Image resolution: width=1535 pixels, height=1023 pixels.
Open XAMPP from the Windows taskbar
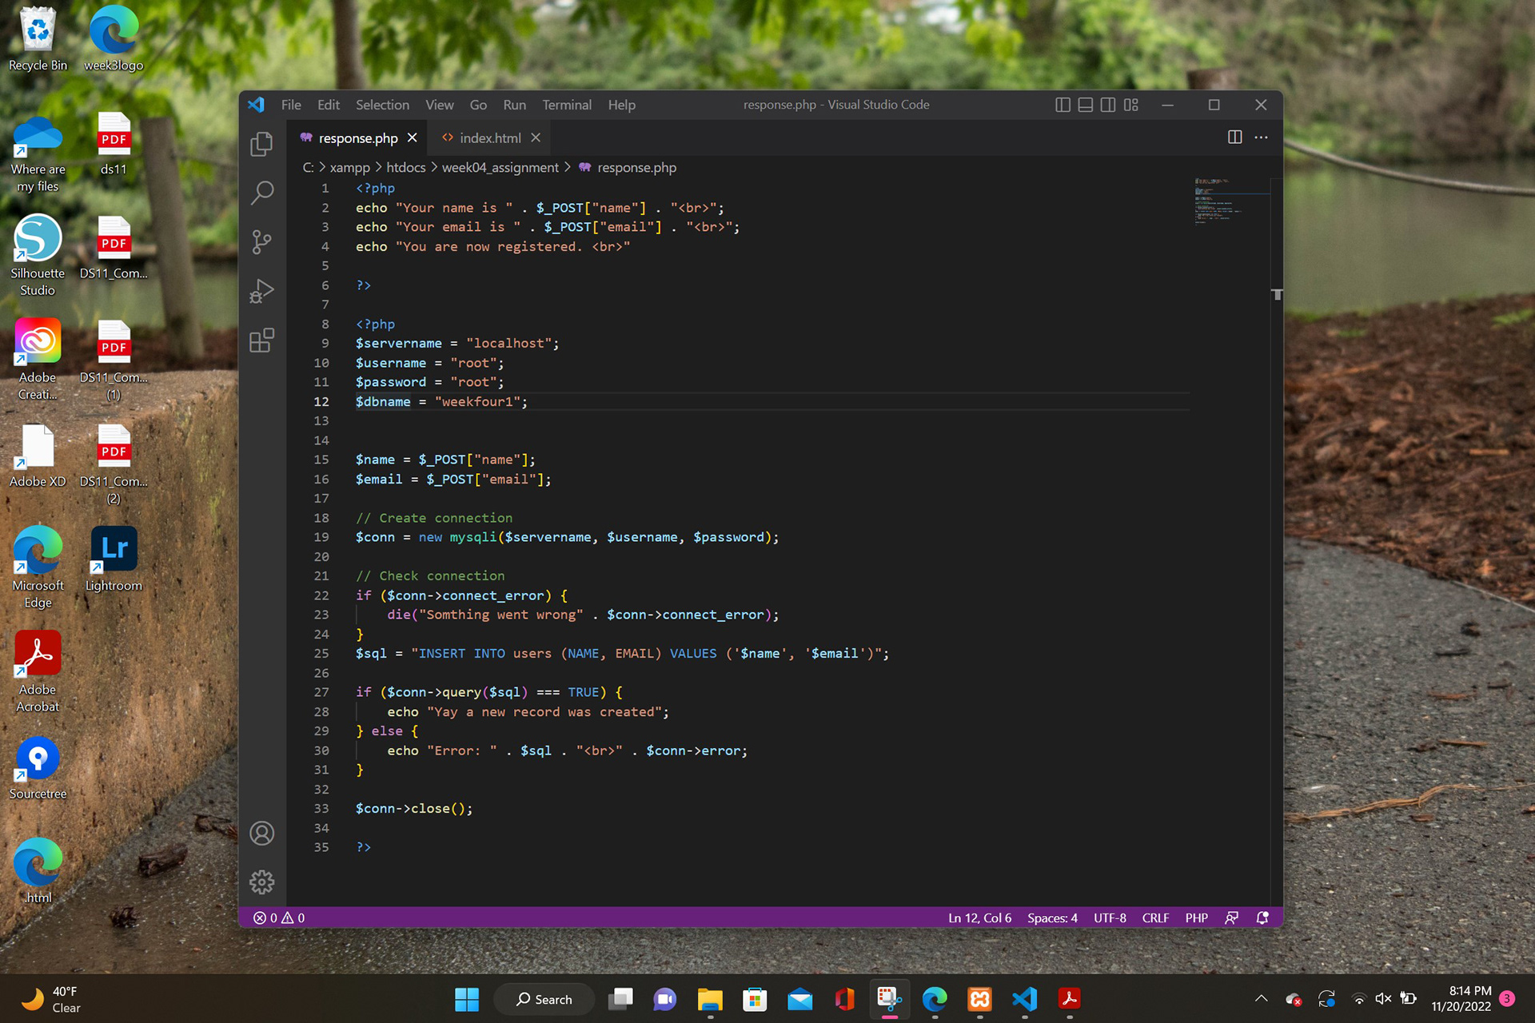point(979,999)
